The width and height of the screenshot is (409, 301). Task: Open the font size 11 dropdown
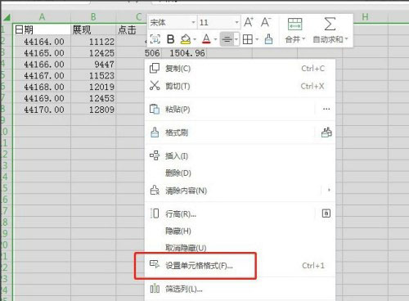[219, 22]
